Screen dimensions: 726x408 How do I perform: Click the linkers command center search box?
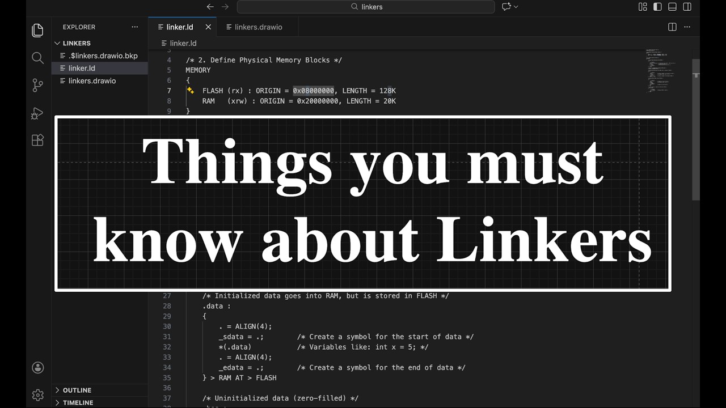coord(366,7)
